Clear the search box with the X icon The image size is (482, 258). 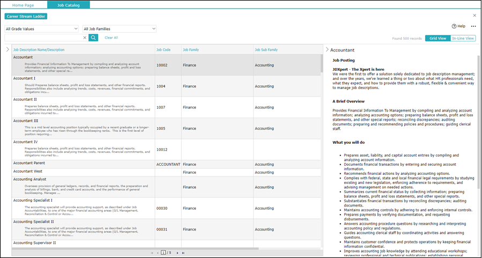click(85, 38)
